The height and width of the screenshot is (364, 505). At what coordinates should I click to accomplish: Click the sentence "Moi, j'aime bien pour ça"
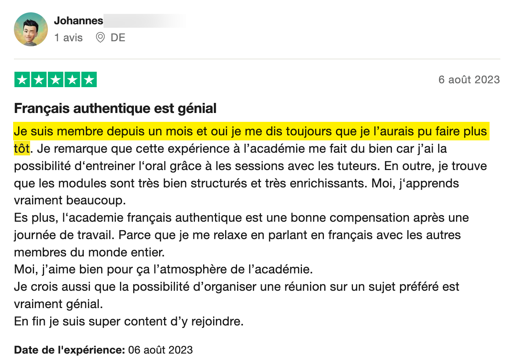click(x=163, y=269)
